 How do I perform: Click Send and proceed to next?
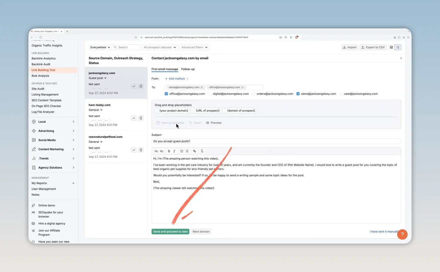(x=170, y=232)
